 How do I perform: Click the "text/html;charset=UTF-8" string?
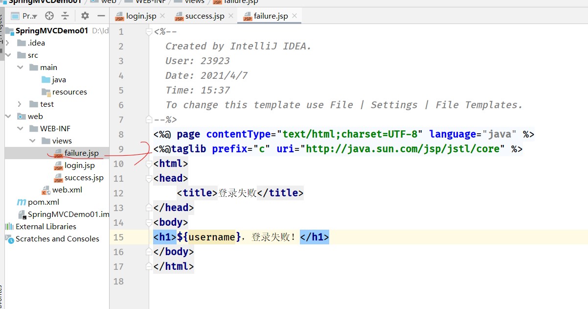pyautogui.click(x=350, y=134)
